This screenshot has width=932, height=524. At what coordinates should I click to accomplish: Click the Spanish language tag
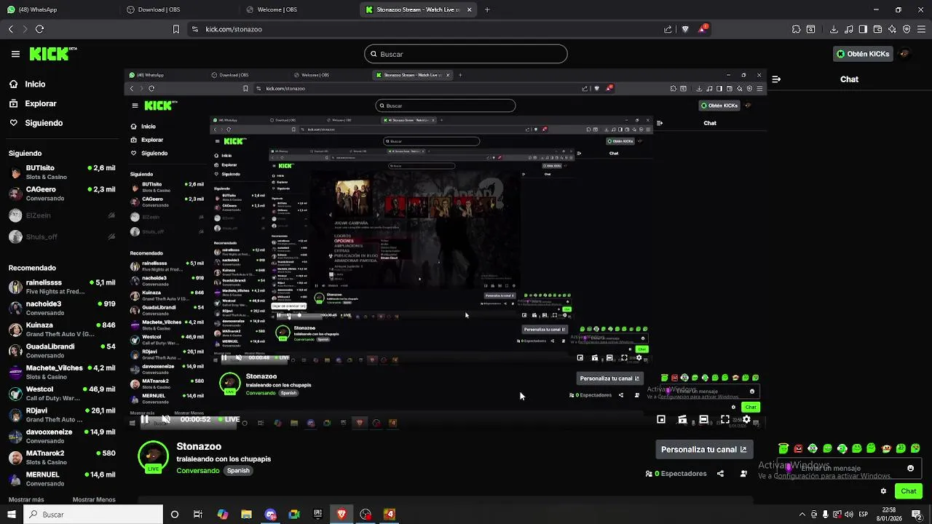238,471
